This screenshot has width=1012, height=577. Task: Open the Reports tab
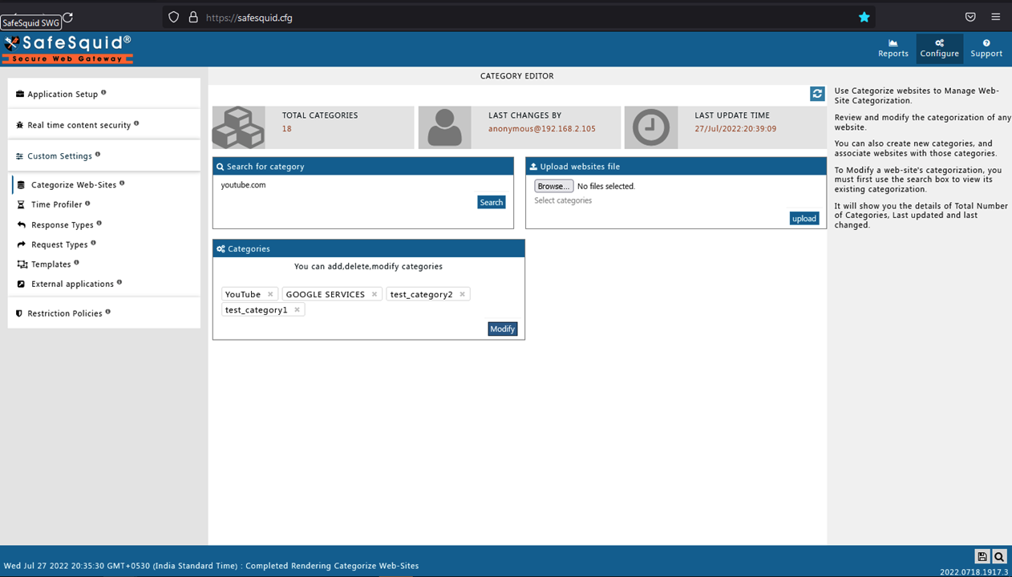[x=893, y=48]
